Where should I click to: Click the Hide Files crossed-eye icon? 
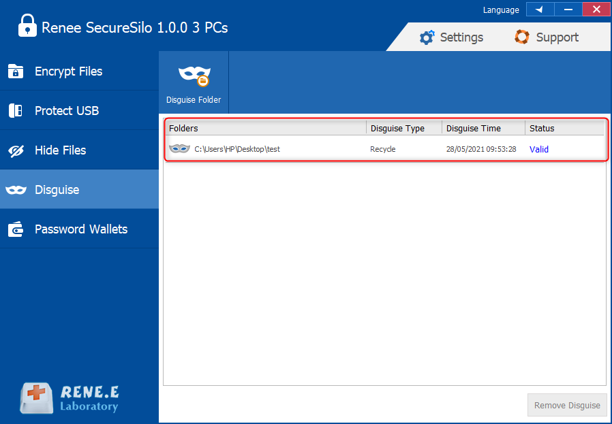click(x=16, y=150)
